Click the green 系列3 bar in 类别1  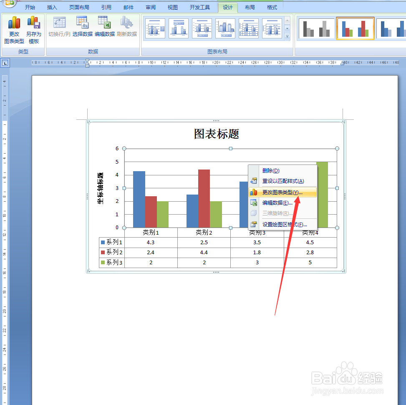(163, 214)
